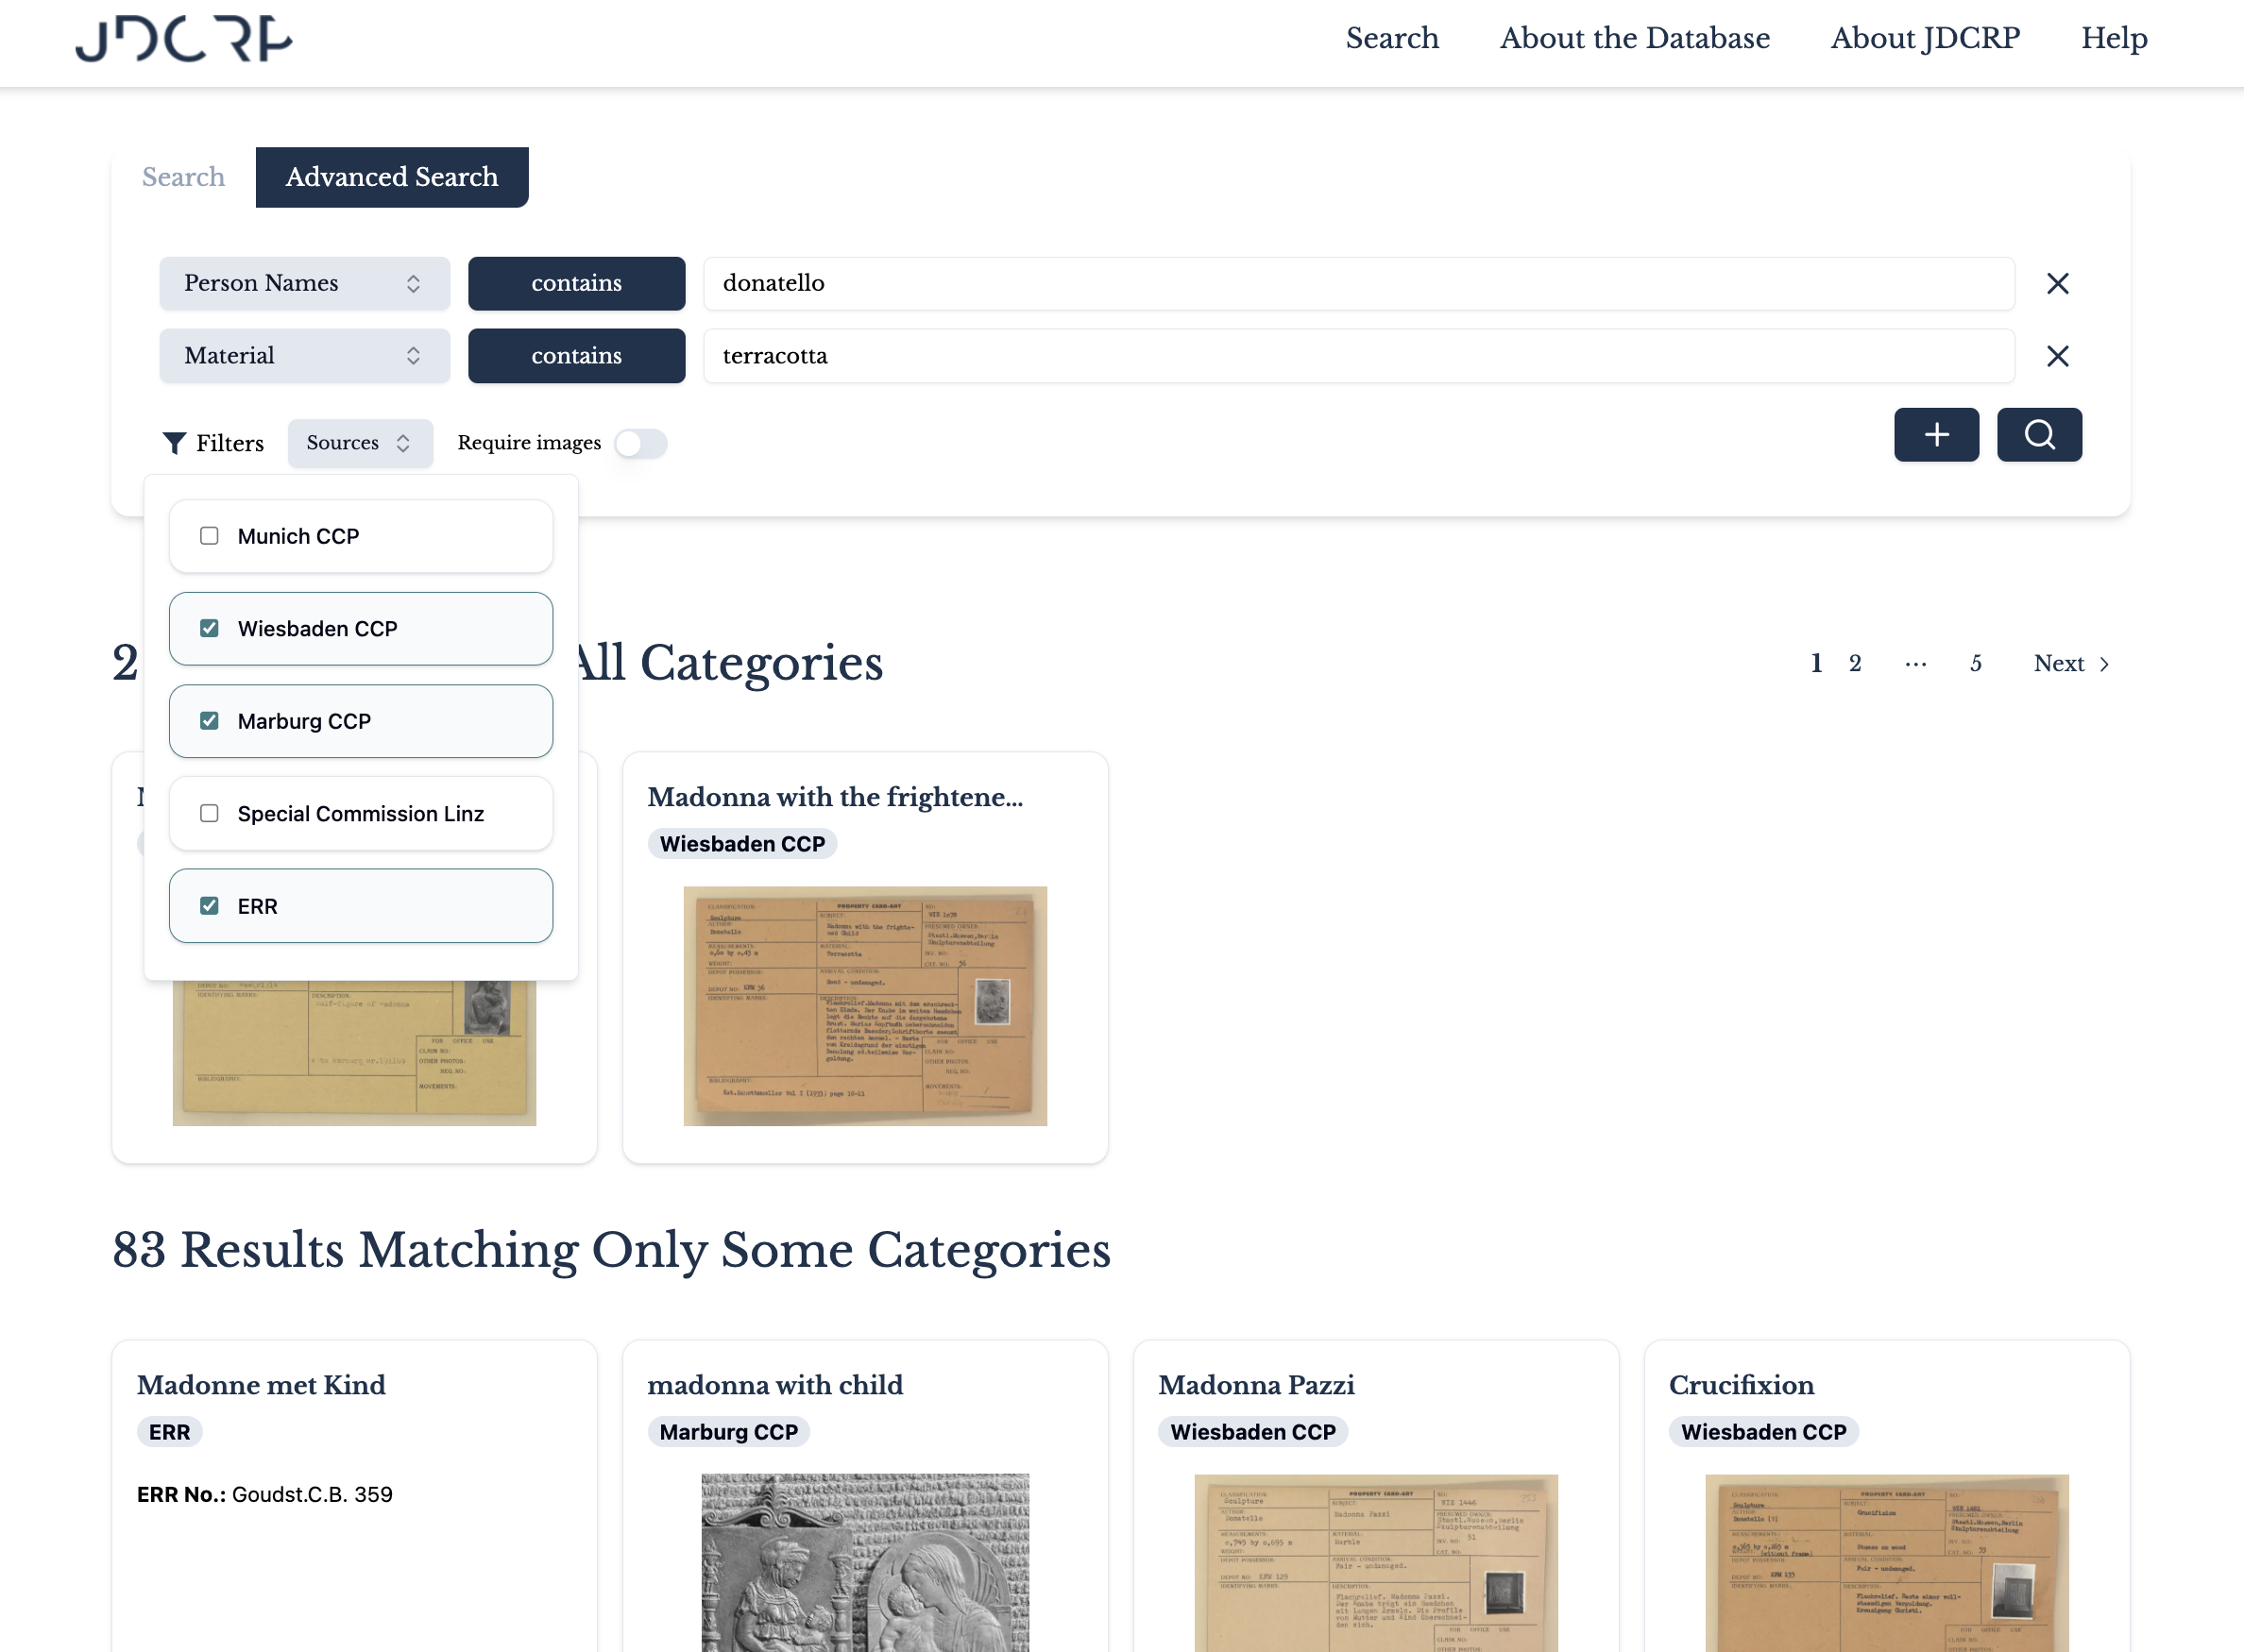This screenshot has height=1652, width=2244.
Task: Click the JDCRP logo
Action: [x=184, y=40]
